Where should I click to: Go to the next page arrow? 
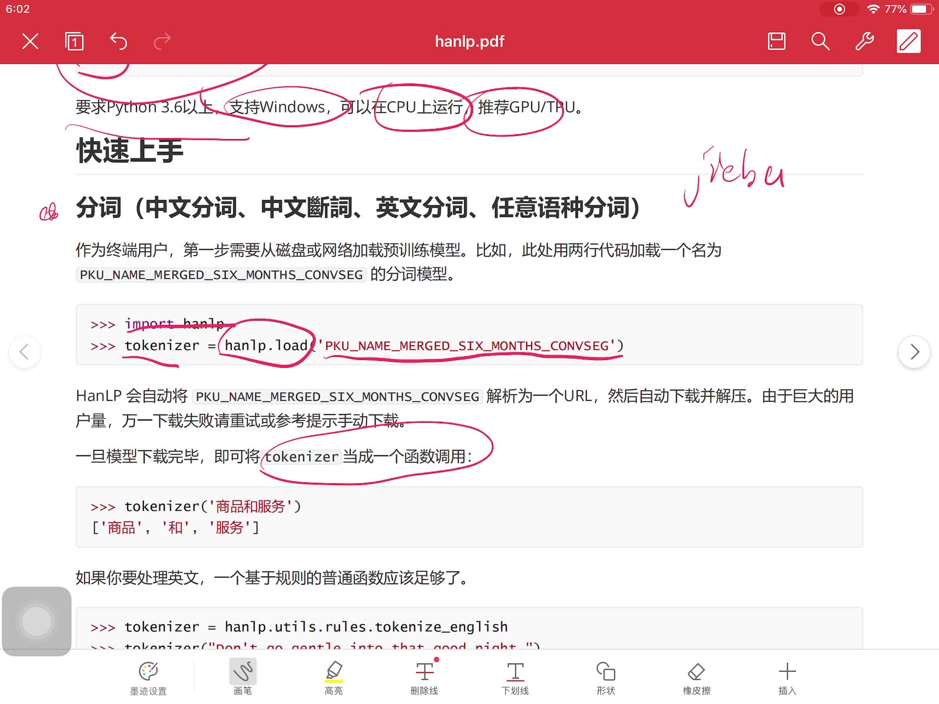pyautogui.click(x=914, y=352)
